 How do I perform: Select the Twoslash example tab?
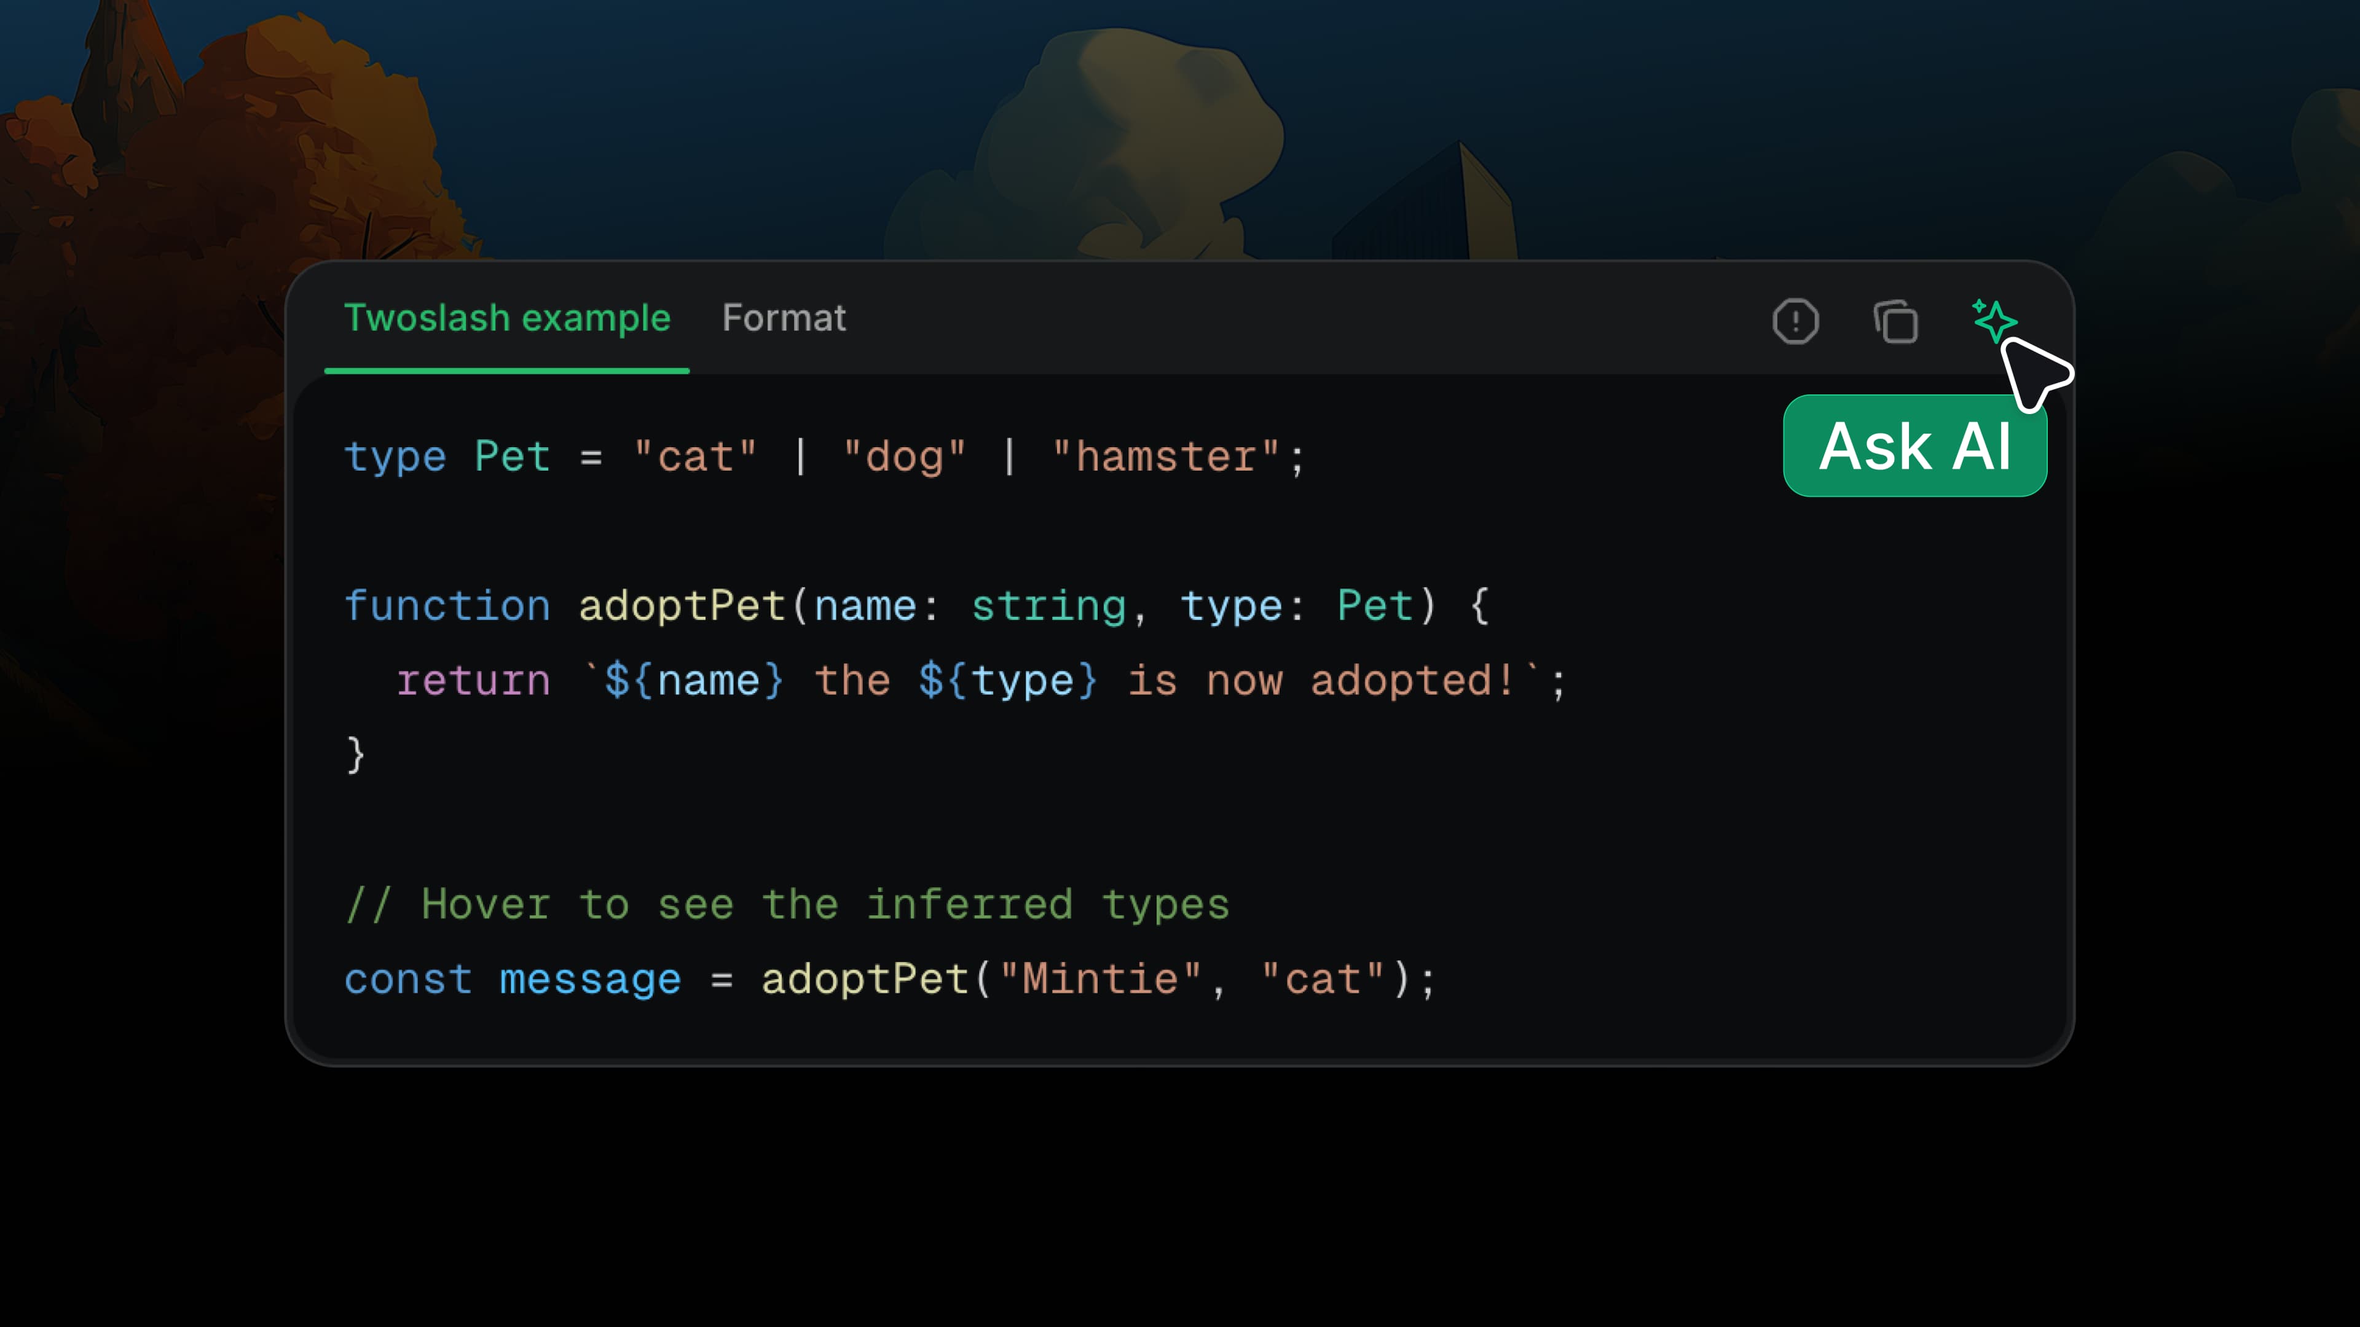(506, 318)
